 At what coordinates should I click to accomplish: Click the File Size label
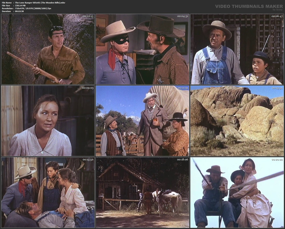coord(6,6)
